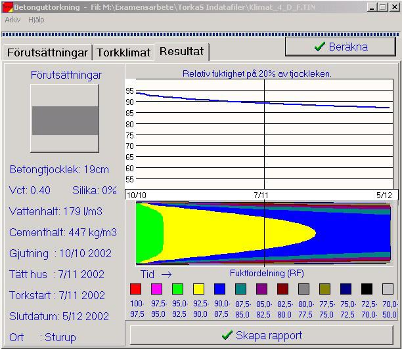Viewport: 402px width, 349px height.
Task: Select the Resultat tab
Action: (x=181, y=51)
